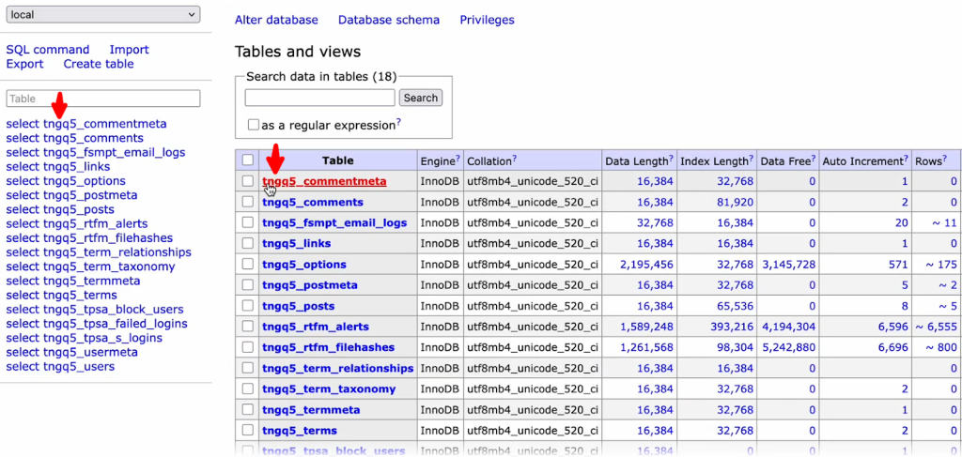Open the Privileges link
This screenshot has height=457, width=962.
click(x=487, y=20)
